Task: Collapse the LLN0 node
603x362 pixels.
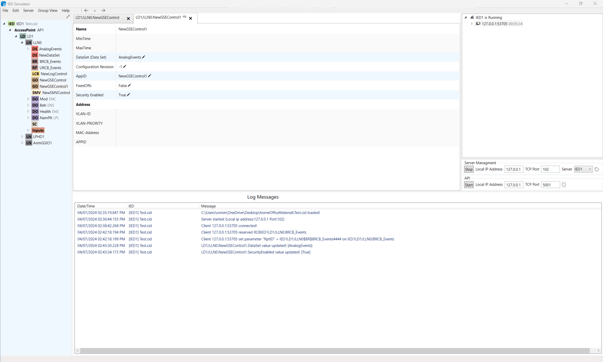Action: [x=22, y=43]
